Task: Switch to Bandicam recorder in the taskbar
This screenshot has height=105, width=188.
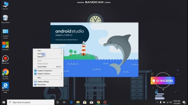Action: pos(105,102)
